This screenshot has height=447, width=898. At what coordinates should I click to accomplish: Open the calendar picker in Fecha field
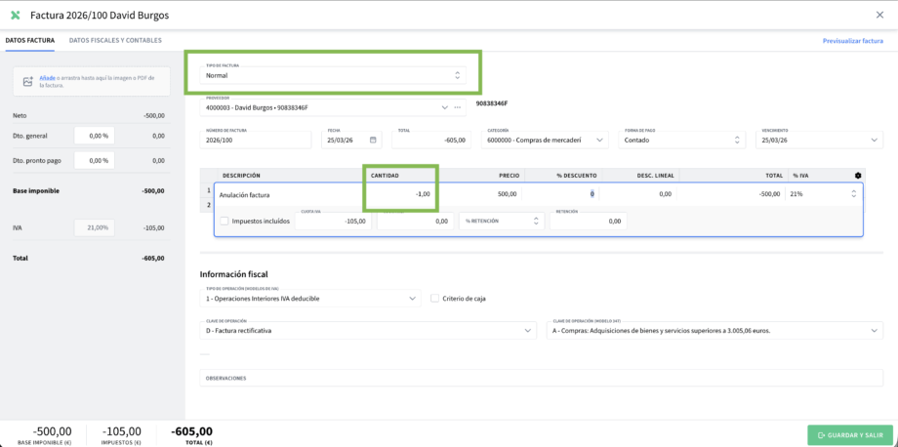[x=372, y=140]
